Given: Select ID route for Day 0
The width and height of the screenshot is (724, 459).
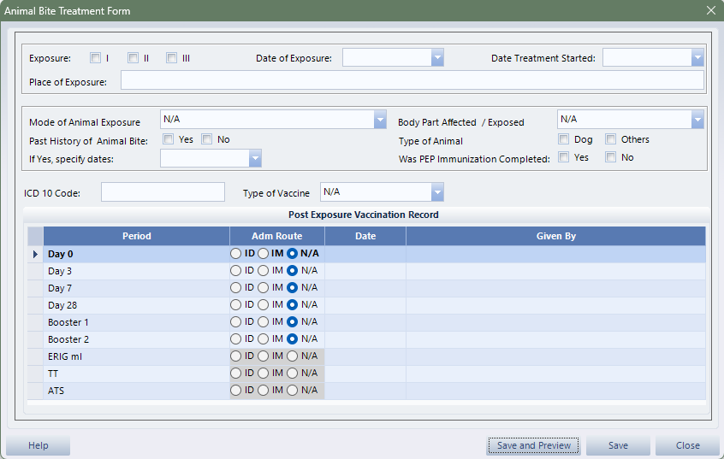Looking at the screenshot, I should [x=236, y=254].
